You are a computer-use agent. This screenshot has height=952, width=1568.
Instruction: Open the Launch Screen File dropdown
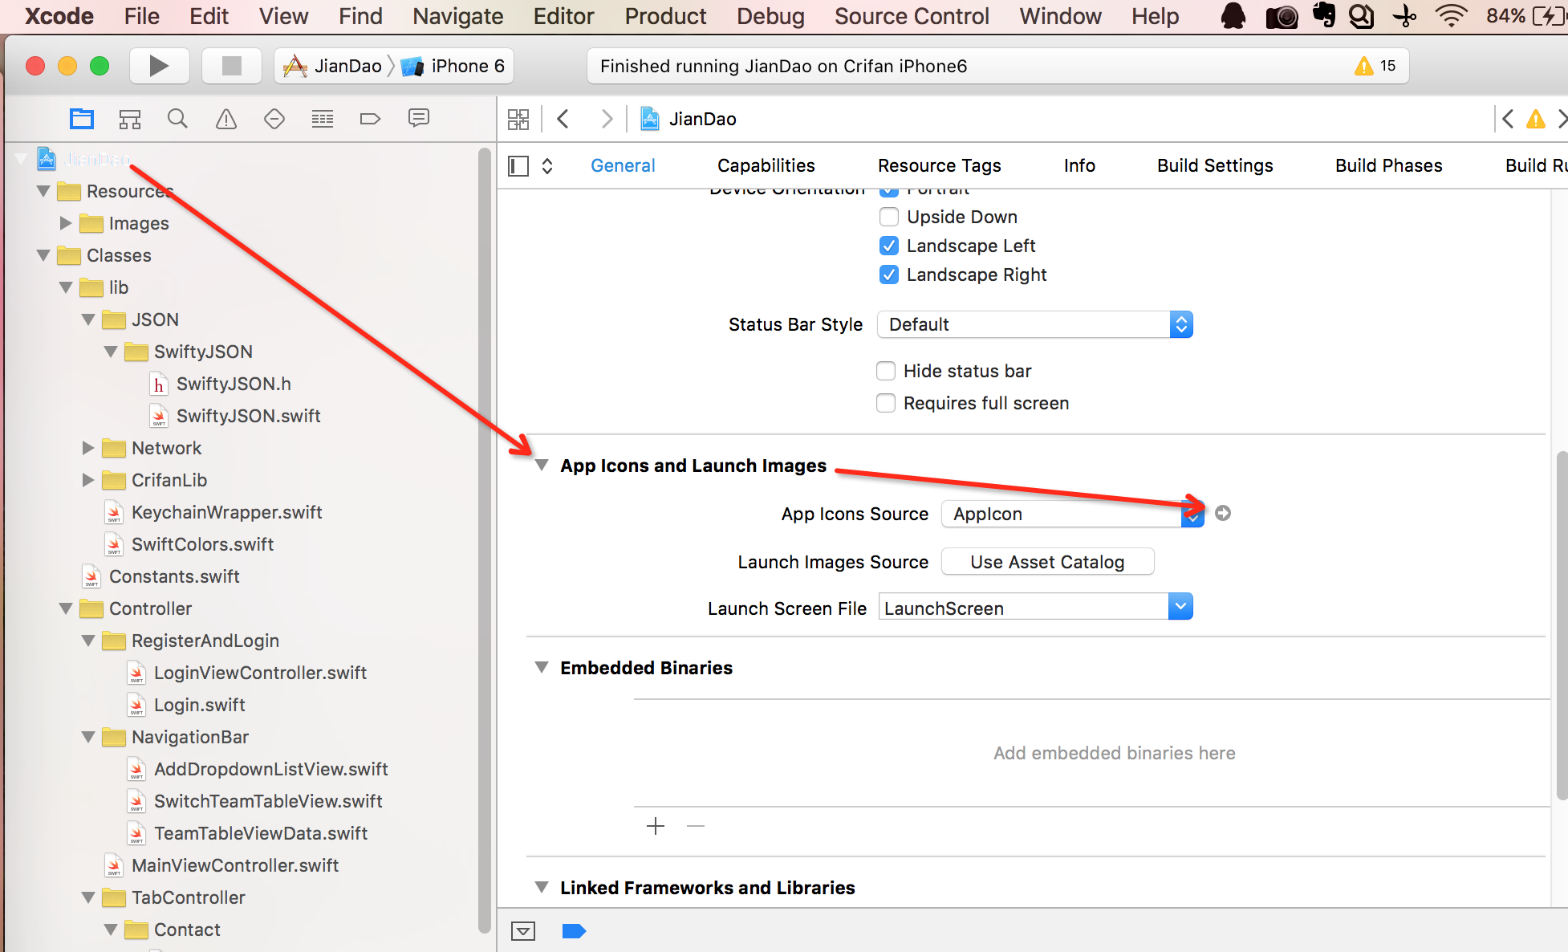(x=1180, y=608)
